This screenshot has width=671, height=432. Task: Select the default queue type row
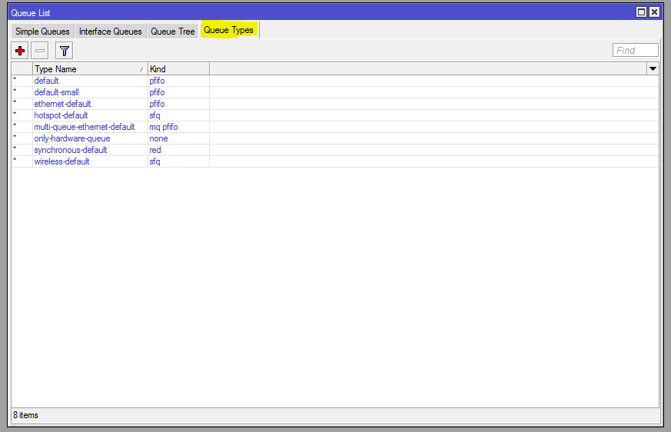point(46,81)
